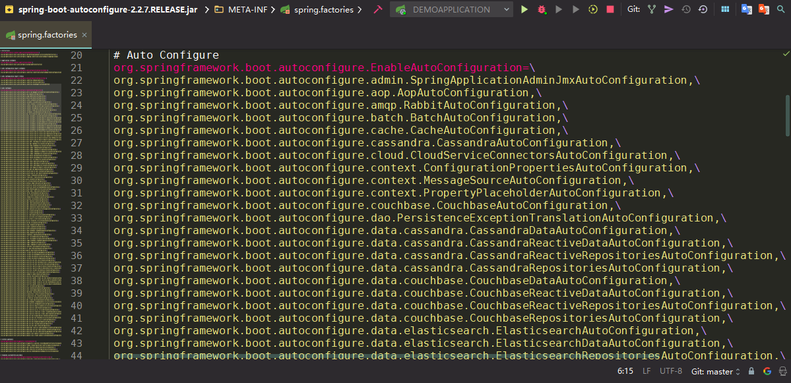Click the Run with Coverage icon

(559, 10)
